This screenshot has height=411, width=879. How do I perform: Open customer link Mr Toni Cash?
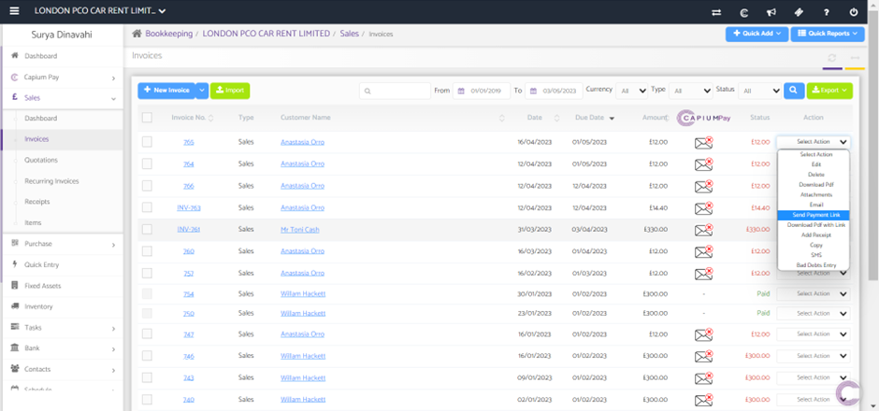click(x=300, y=230)
